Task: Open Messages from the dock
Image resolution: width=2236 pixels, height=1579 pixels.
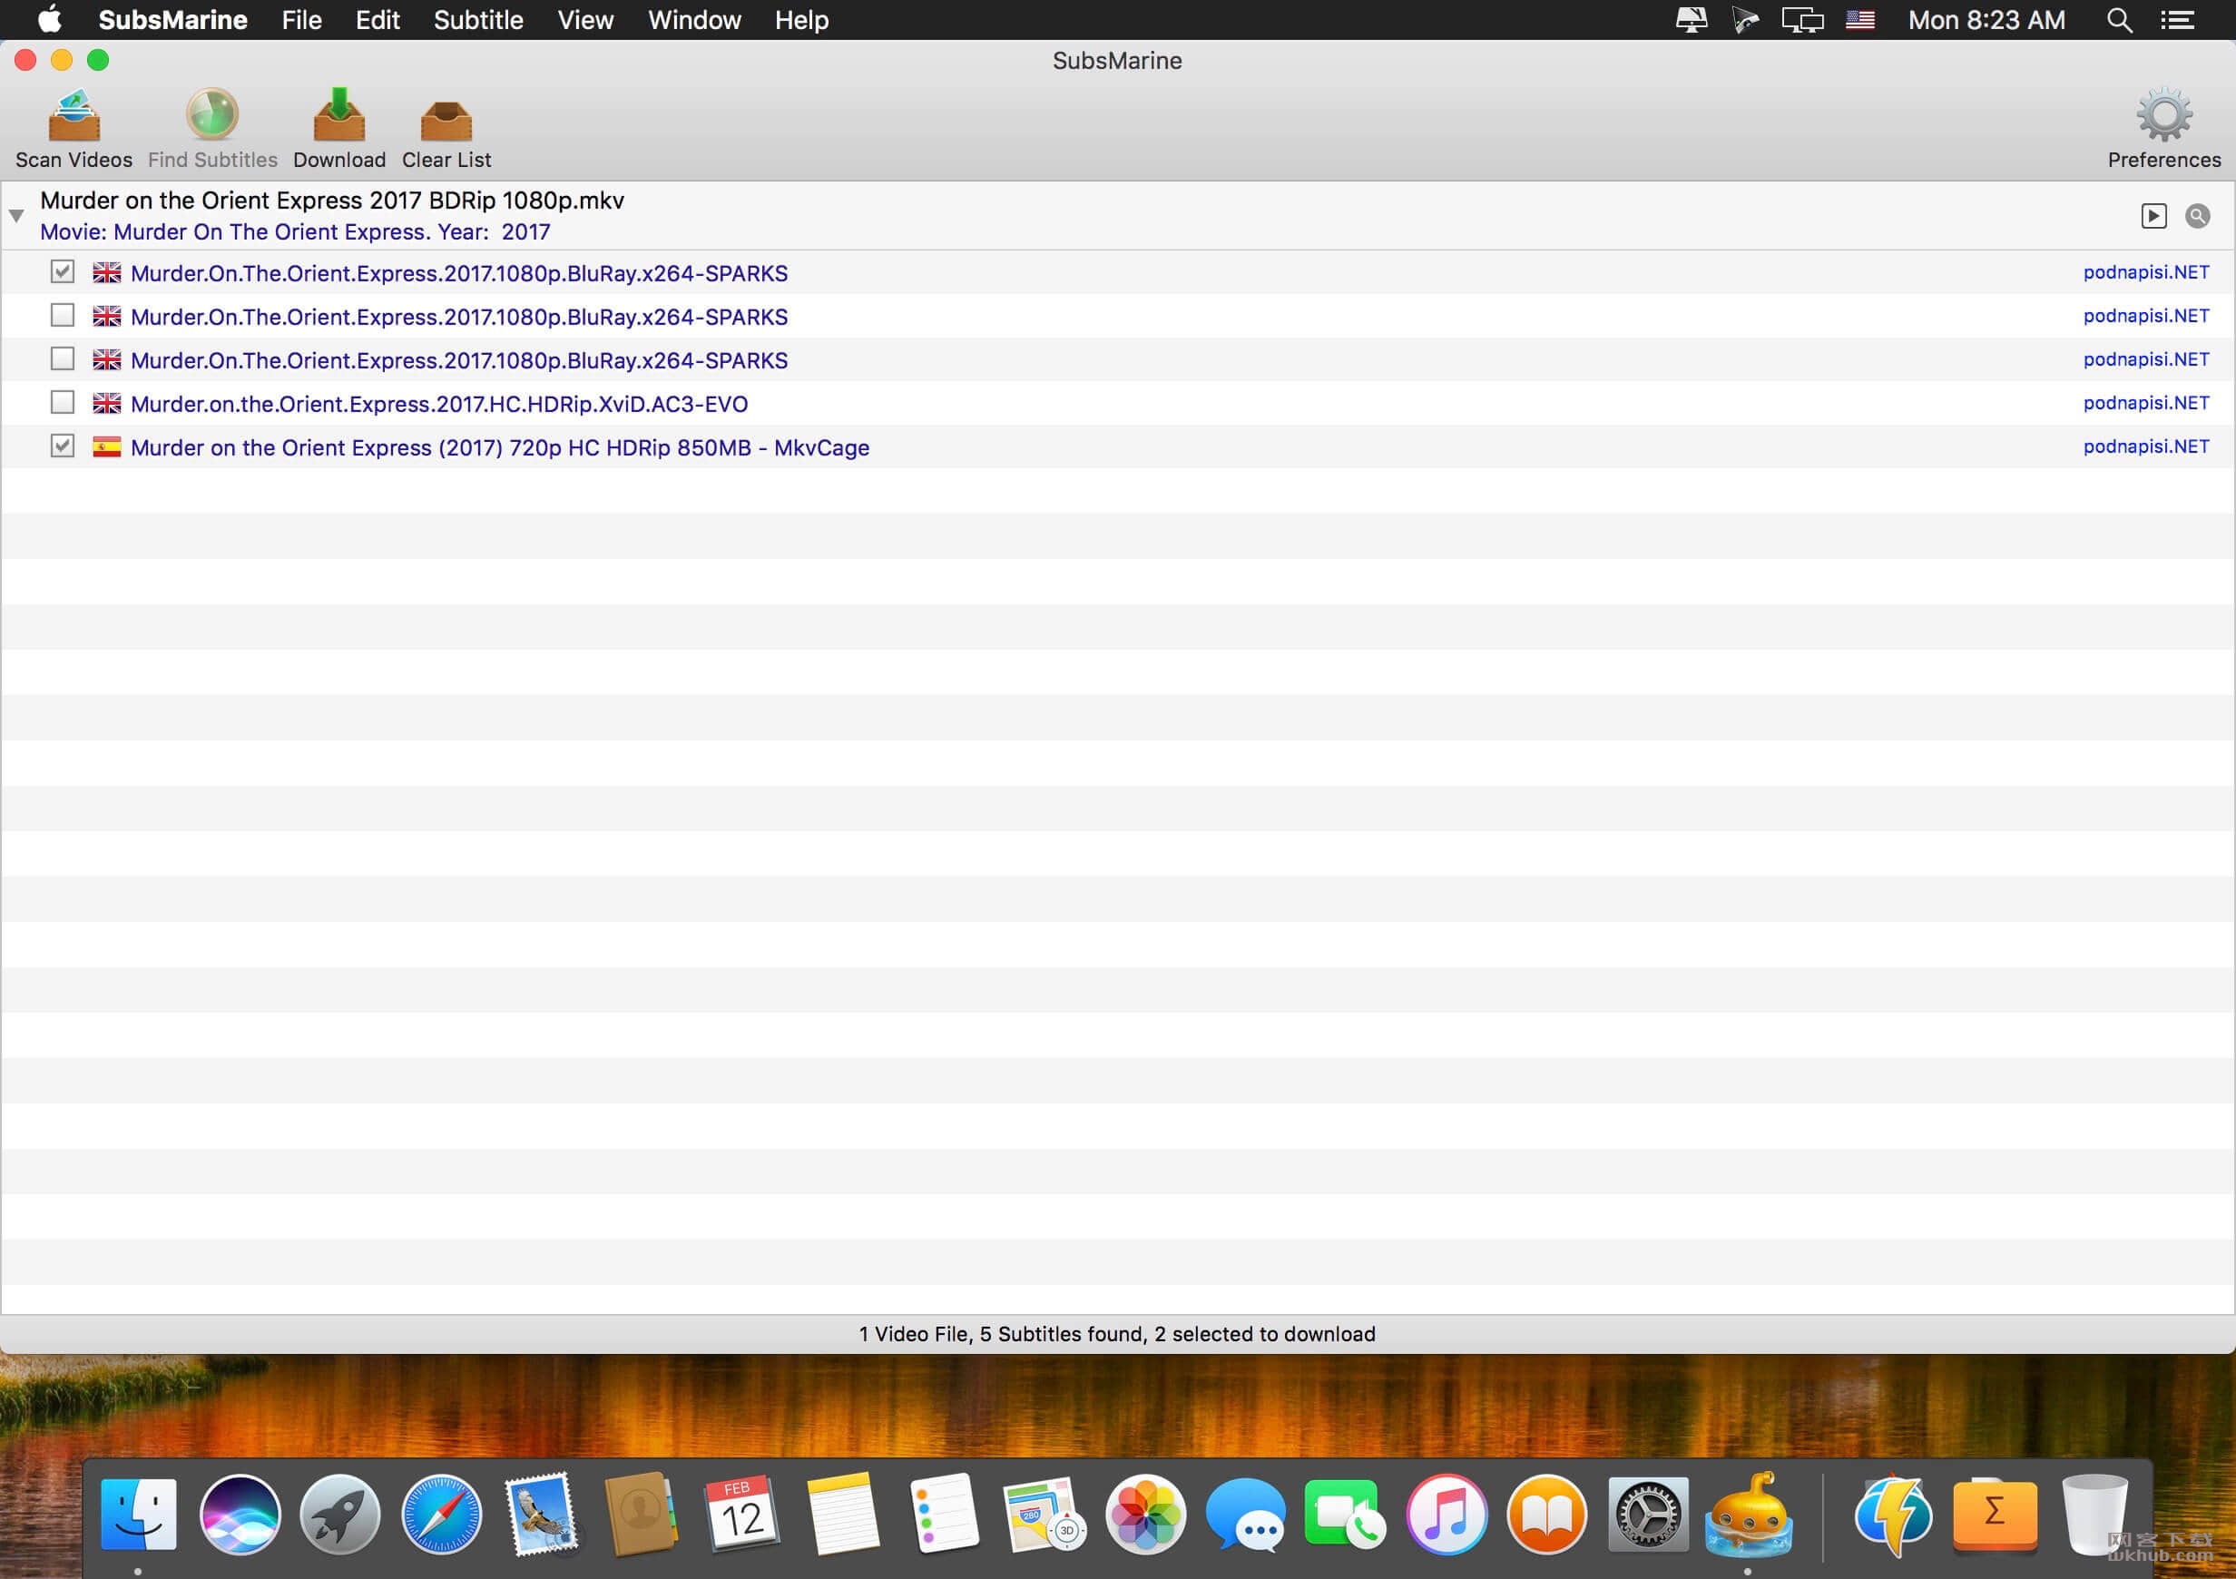Action: coord(1246,1515)
